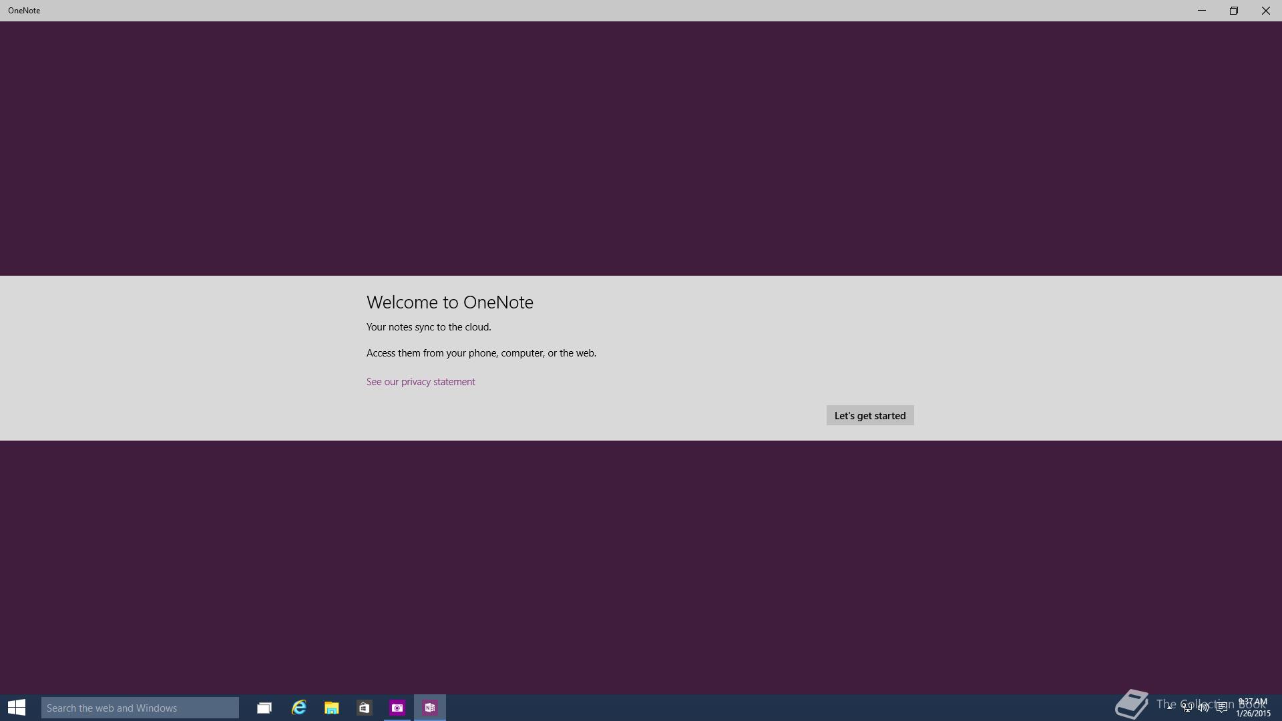This screenshot has width=1282, height=721.
Task: Open the See our privacy statement link
Action: pyautogui.click(x=421, y=382)
